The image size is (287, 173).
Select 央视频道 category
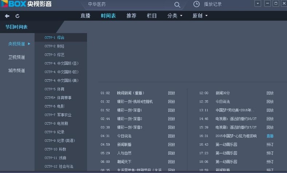(17, 44)
